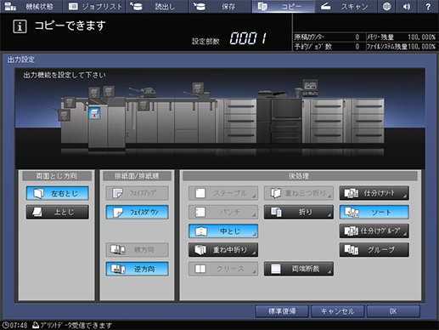439x330 pixels.
Task: Select tray icon atop the center relay unit
Action: coord(198,88)
